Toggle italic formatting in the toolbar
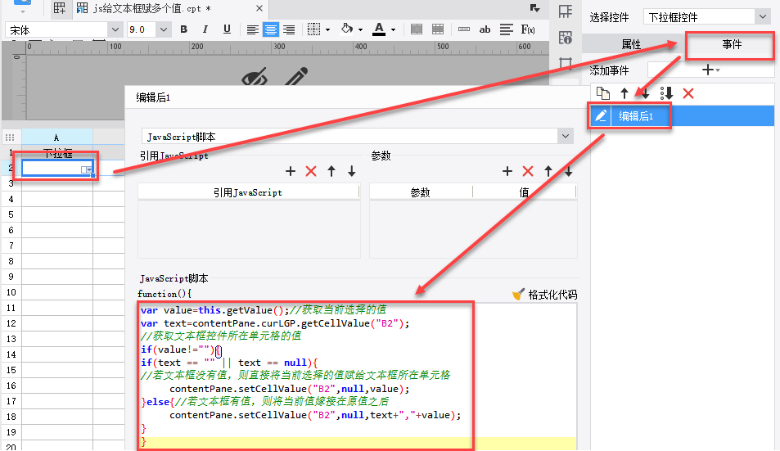 coord(205,29)
